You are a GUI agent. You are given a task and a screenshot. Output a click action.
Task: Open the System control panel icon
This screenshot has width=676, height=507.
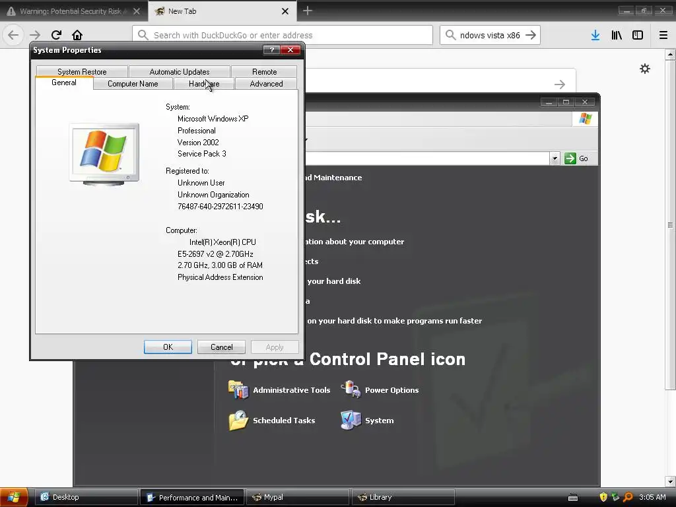(351, 421)
